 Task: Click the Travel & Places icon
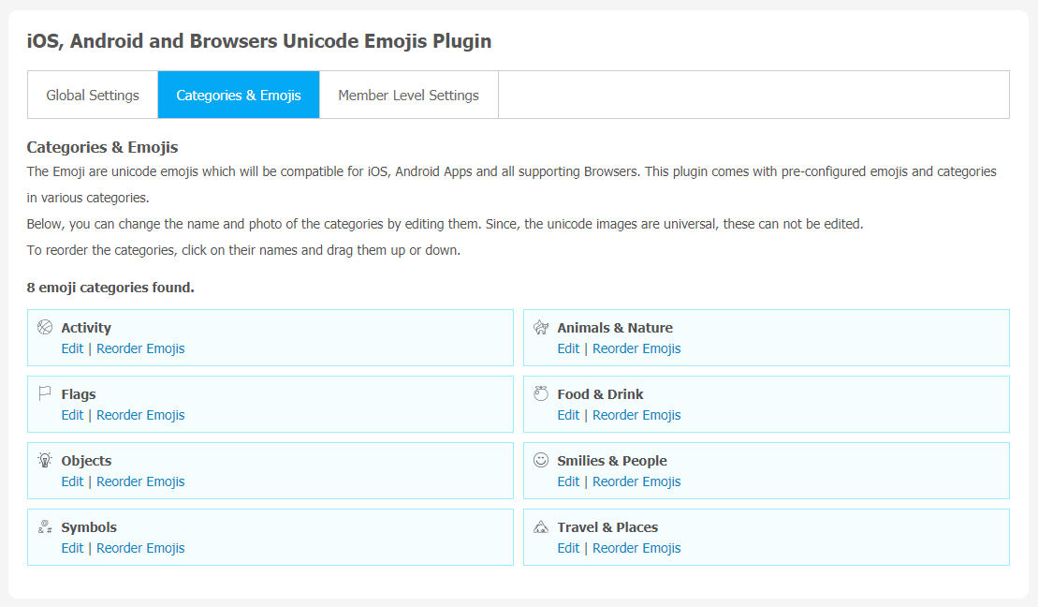coord(541,526)
